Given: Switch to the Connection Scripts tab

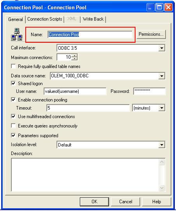Looking at the screenshot, I should 45,19.
